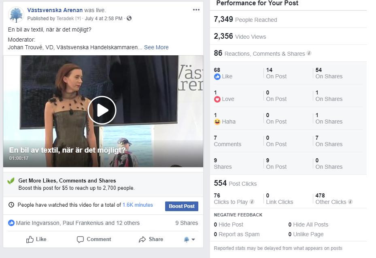
Task: Click the Performance for Your Post heading
Action: (x=257, y=3)
